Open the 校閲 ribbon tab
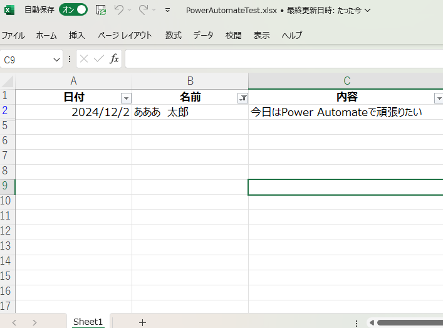The image size is (443, 328). [x=233, y=35]
